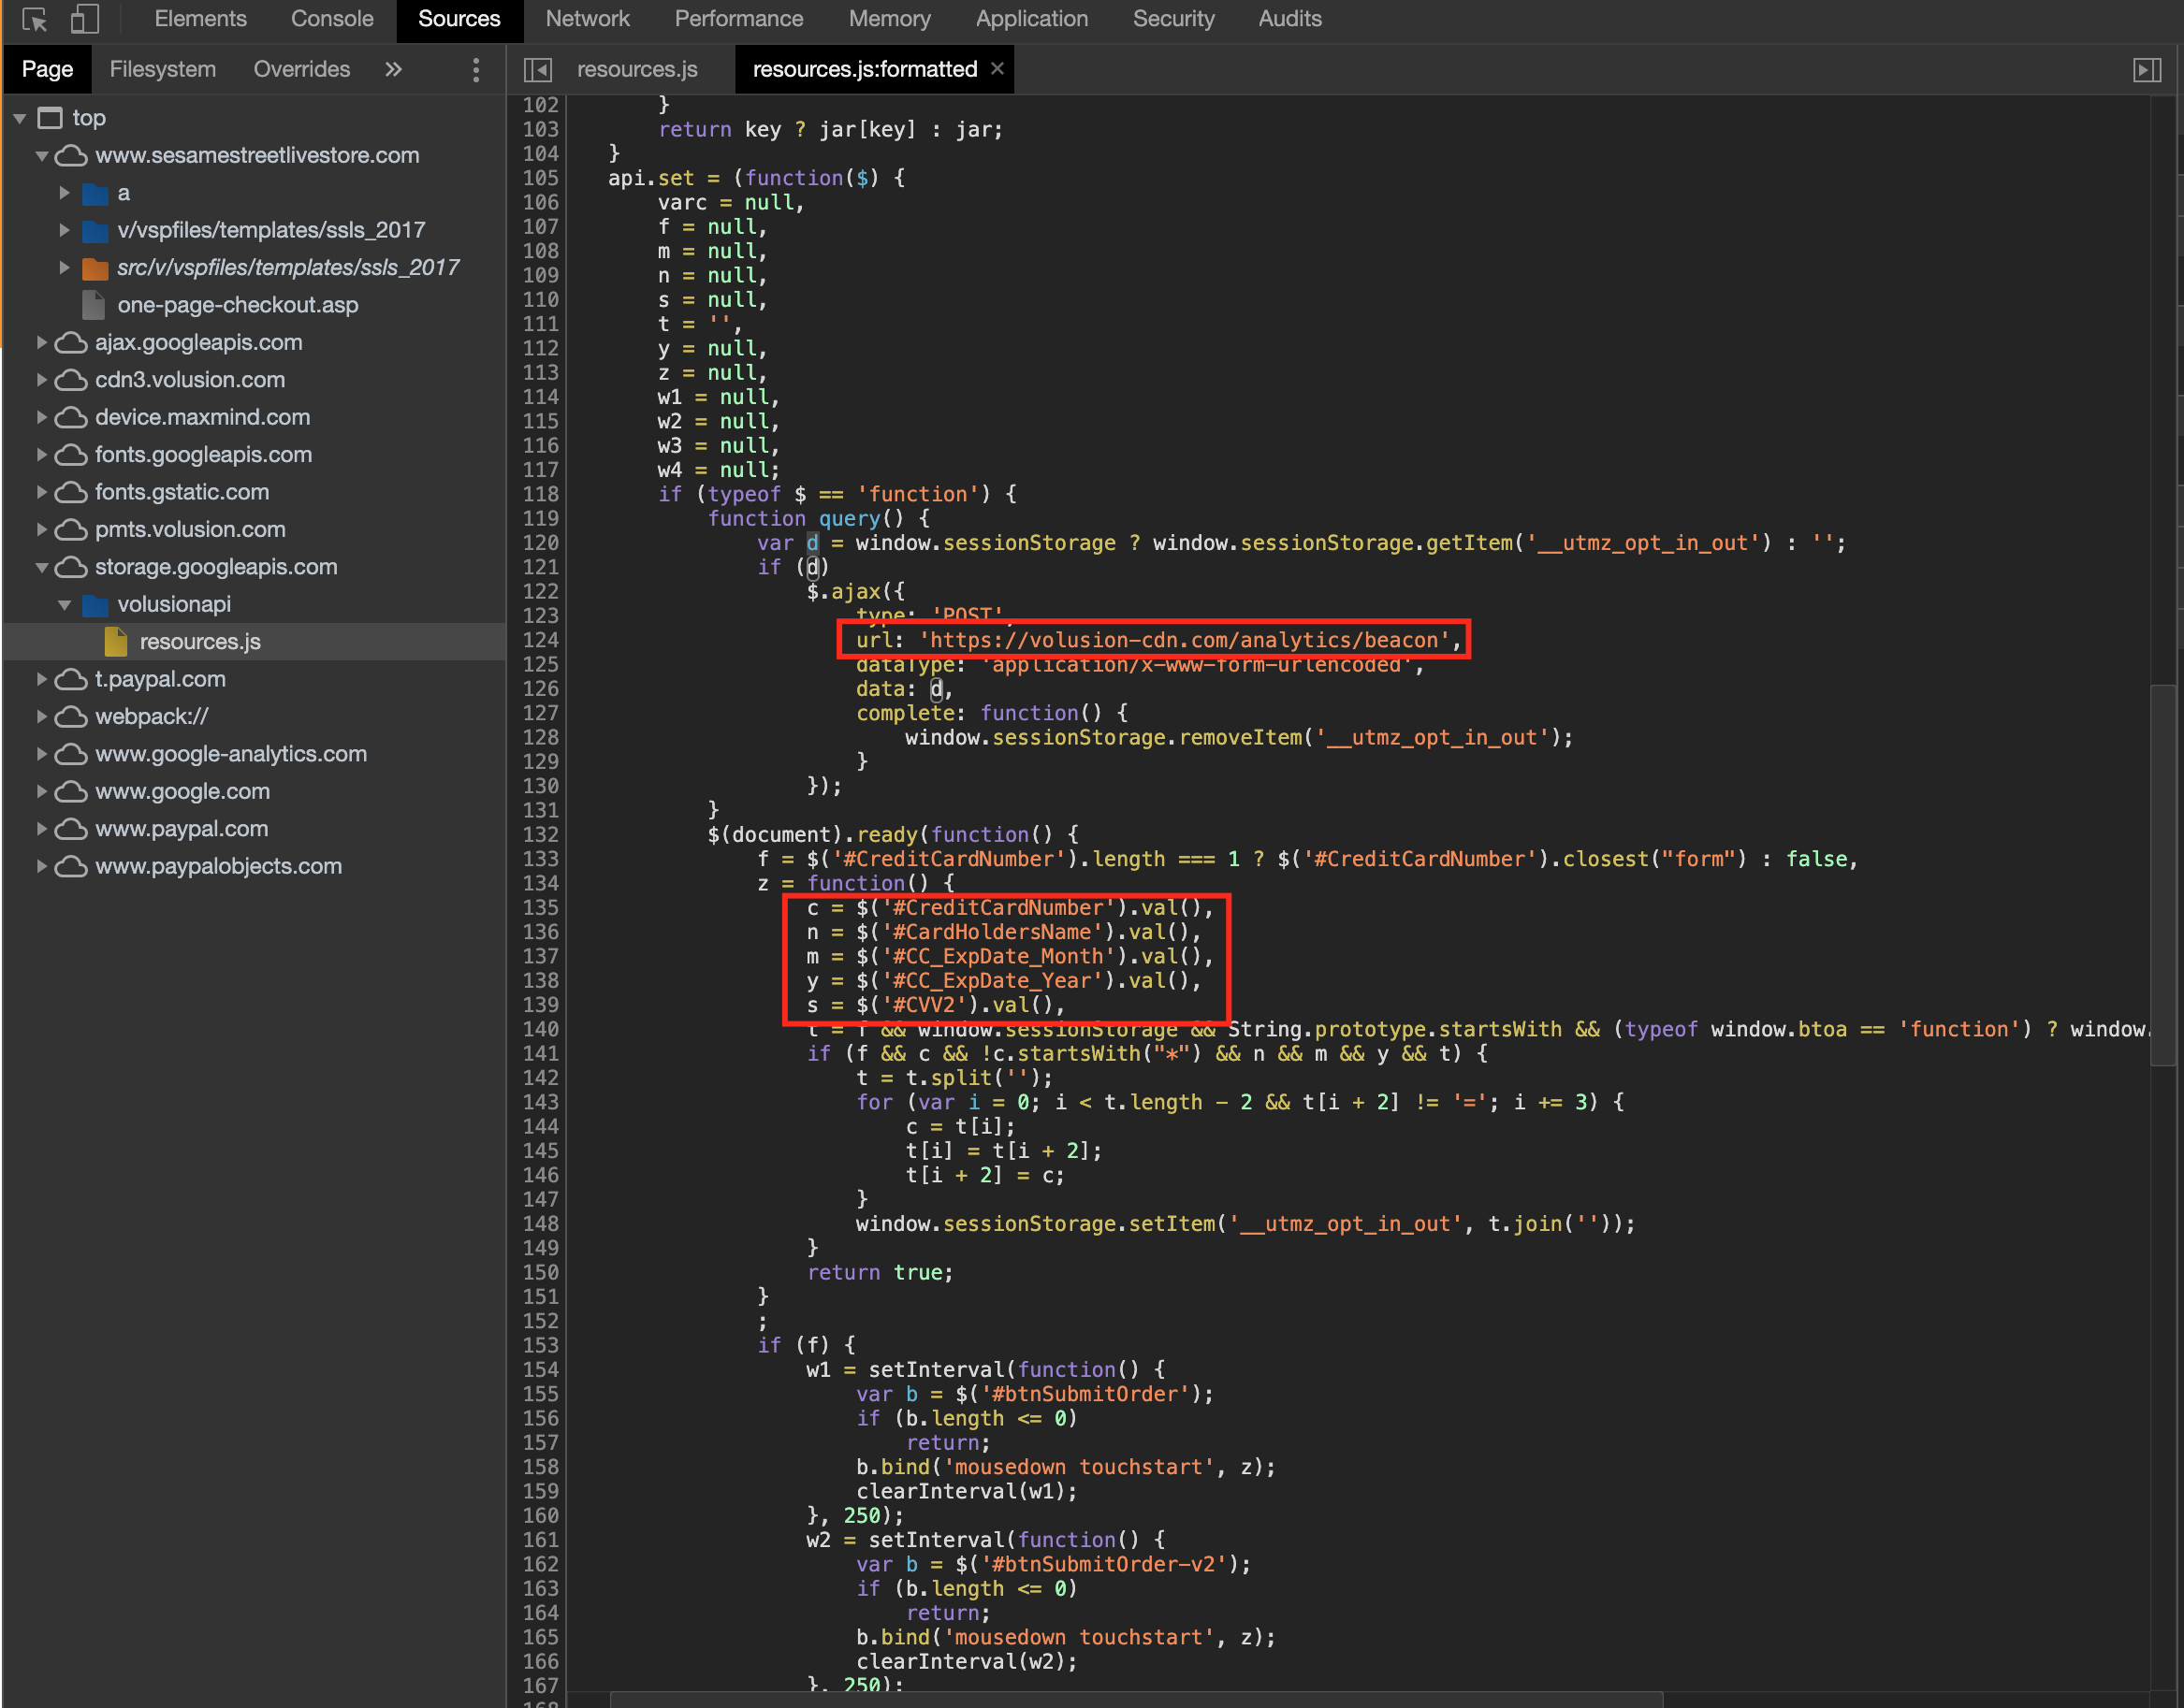The width and height of the screenshot is (2184, 1708).
Task: Click the top frame icon
Action: click(x=50, y=117)
